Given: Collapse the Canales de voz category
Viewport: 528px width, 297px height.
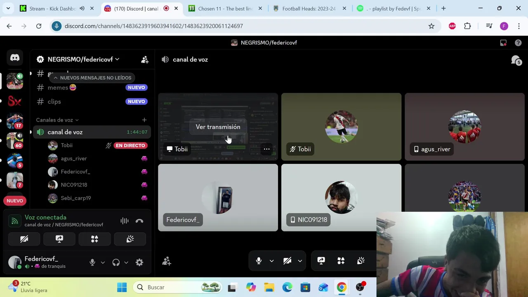Looking at the screenshot, I should [x=57, y=120].
